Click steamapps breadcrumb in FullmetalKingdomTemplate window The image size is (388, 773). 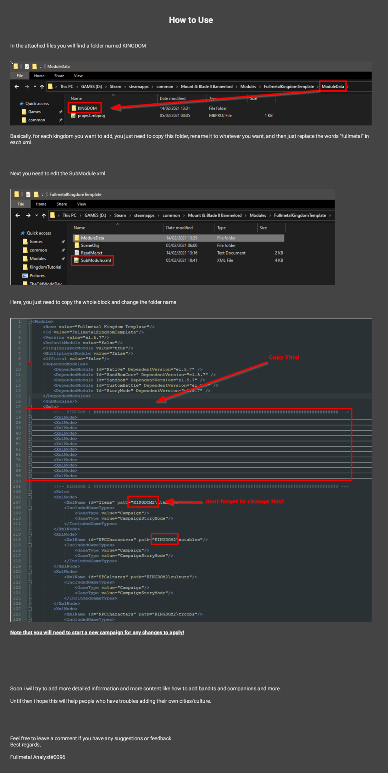(144, 215)
